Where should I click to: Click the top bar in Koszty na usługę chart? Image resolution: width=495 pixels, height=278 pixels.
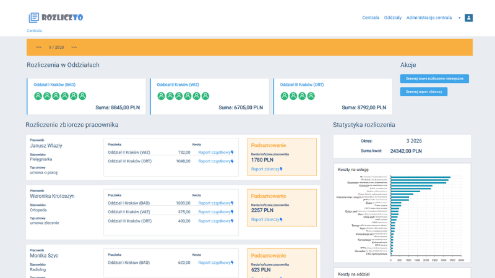tap(421, 177)
